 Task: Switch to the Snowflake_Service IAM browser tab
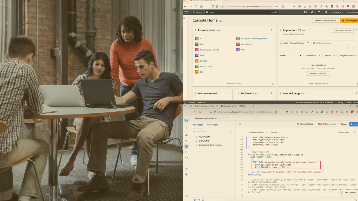pyautogui.click(x=234, y=106)
